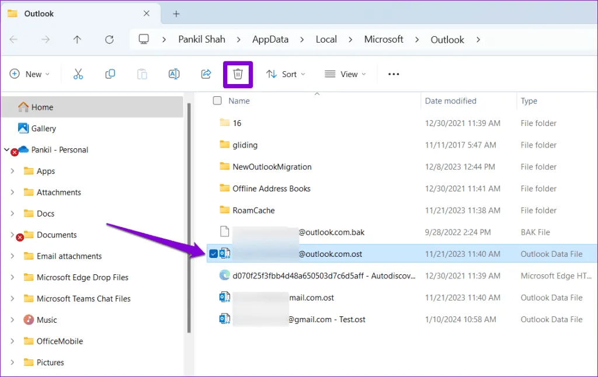This screenshot has height=377, width=598.
Task: Select the NewOutlookMigration folder
Action: click(x=272, y=167)
